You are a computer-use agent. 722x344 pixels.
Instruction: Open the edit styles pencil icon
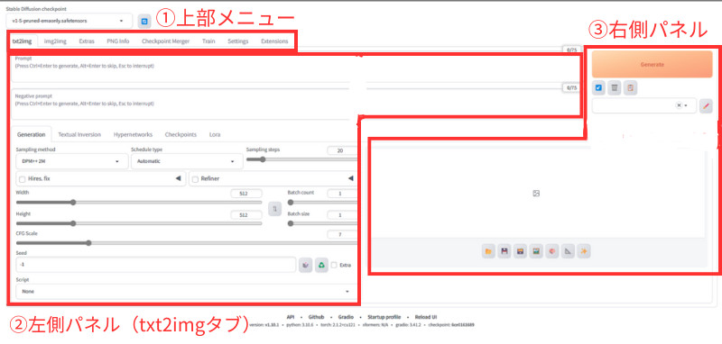[x=706, y=106]
